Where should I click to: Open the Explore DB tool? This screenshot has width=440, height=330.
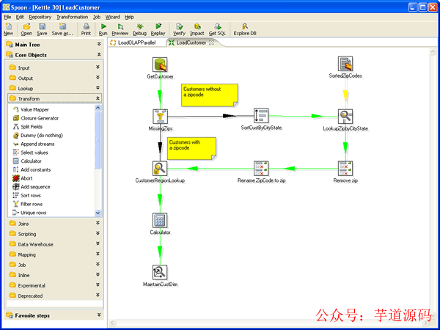click(245, 26)
